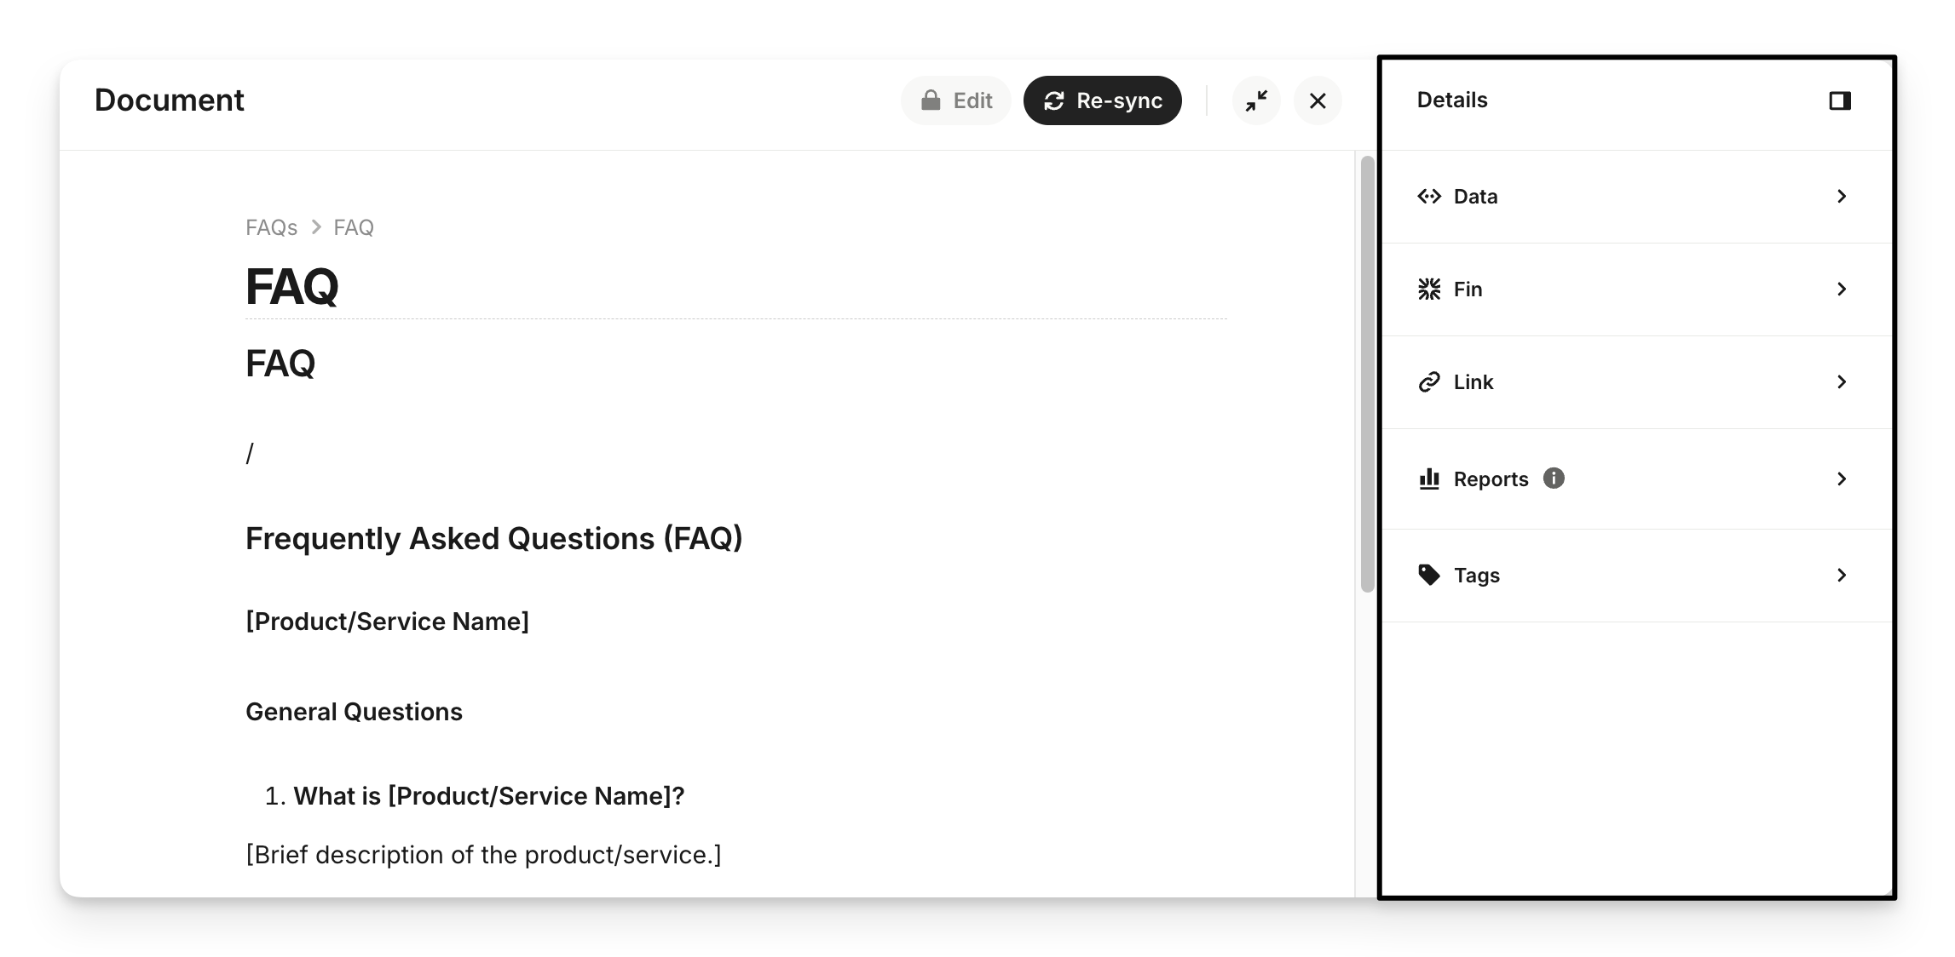Toggle the Details sidebar panel icon
1955x957 pixels.
[1840, 100]
